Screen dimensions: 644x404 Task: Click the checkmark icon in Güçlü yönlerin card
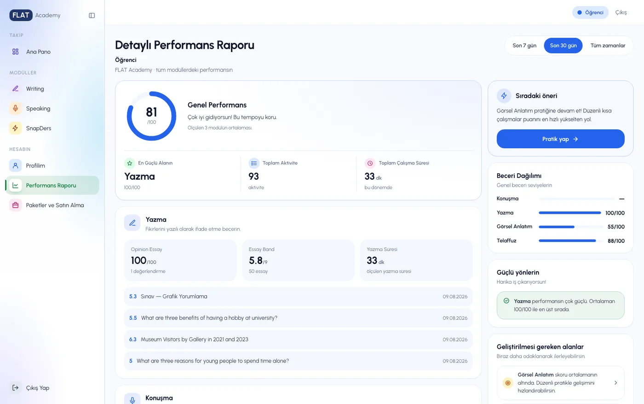(506, 301)
